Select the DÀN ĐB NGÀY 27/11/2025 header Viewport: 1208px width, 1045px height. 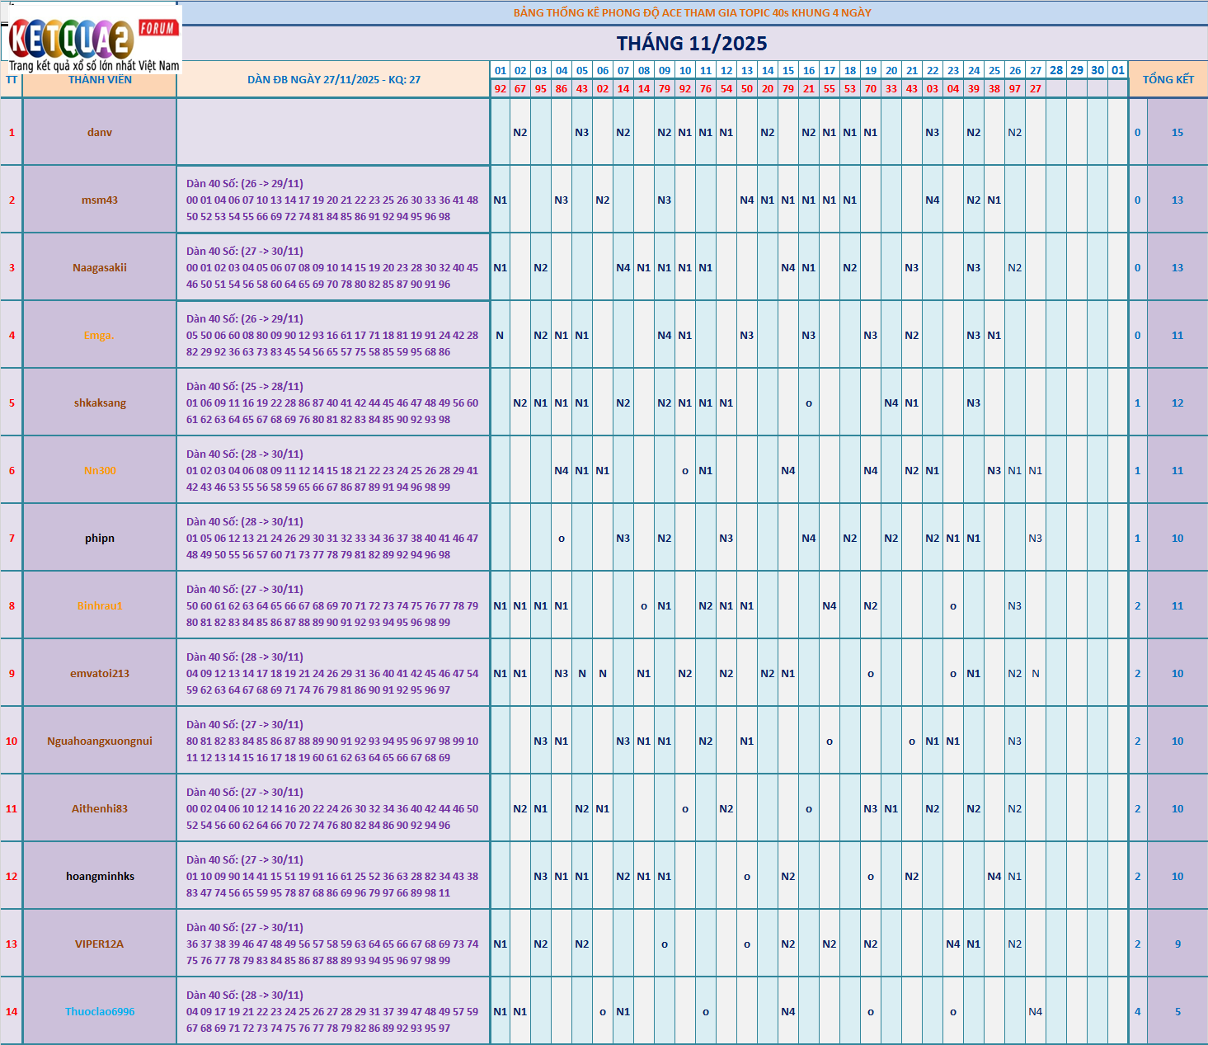point(334,80)
